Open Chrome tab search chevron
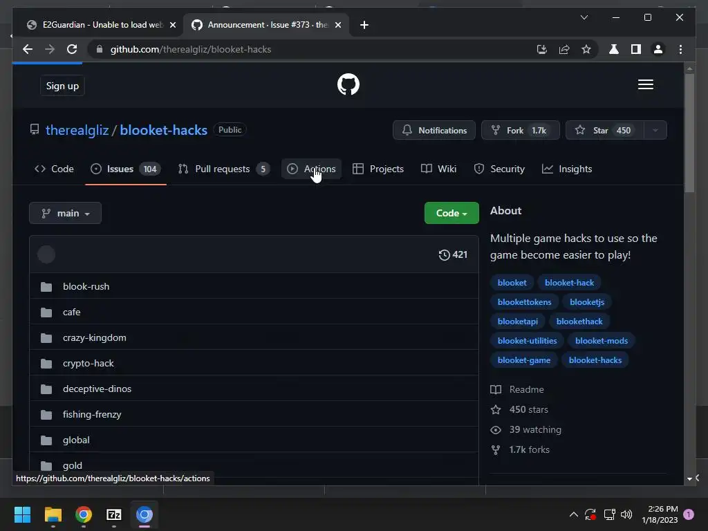 coord(584,17)
